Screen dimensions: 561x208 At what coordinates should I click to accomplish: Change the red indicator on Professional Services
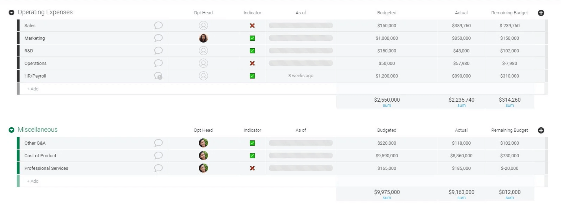252,168
